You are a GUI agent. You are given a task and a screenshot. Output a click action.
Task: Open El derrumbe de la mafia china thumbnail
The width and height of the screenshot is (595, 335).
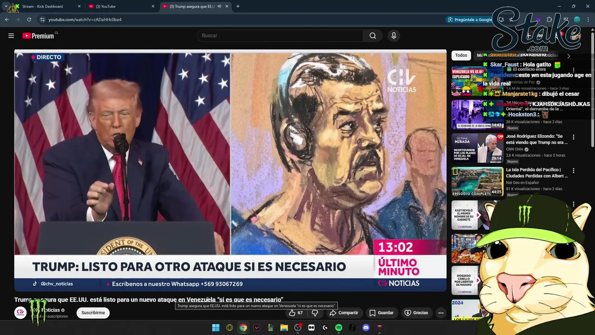[477, 114]
